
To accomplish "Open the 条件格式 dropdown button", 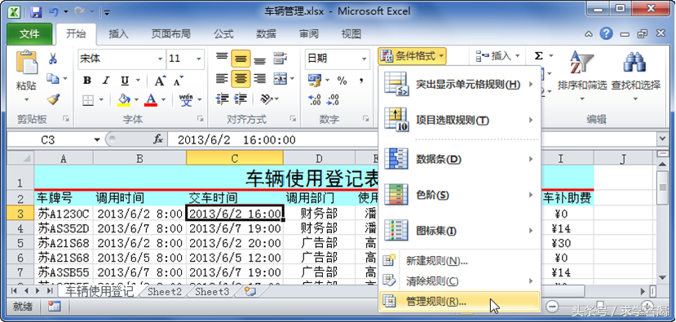I will (x=412, y=56).
